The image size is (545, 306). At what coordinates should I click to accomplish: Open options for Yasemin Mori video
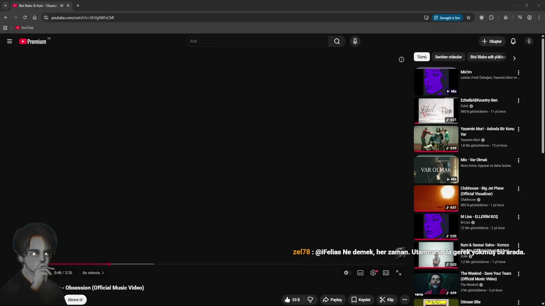tap(519, 129)
